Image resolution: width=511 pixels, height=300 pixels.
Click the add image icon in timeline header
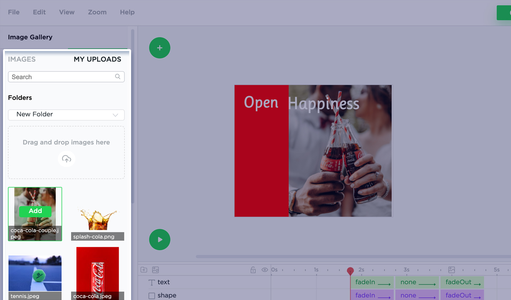pyautogui.click(x=155, y=270)
